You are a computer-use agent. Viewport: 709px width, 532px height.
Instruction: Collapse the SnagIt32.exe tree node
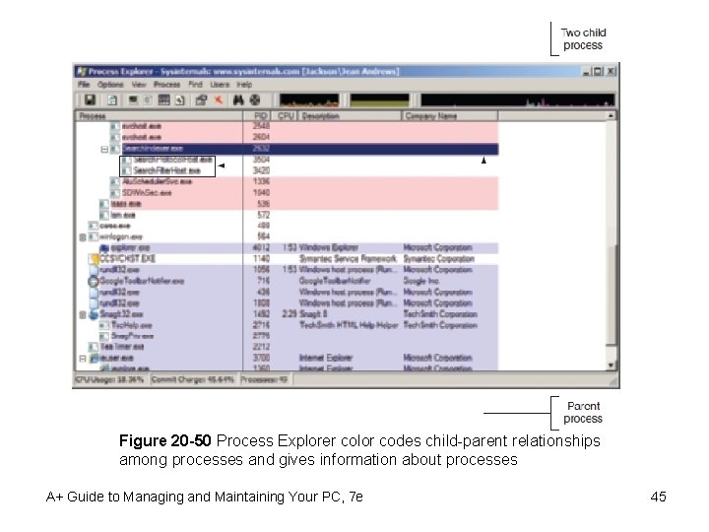pos(83,314)
